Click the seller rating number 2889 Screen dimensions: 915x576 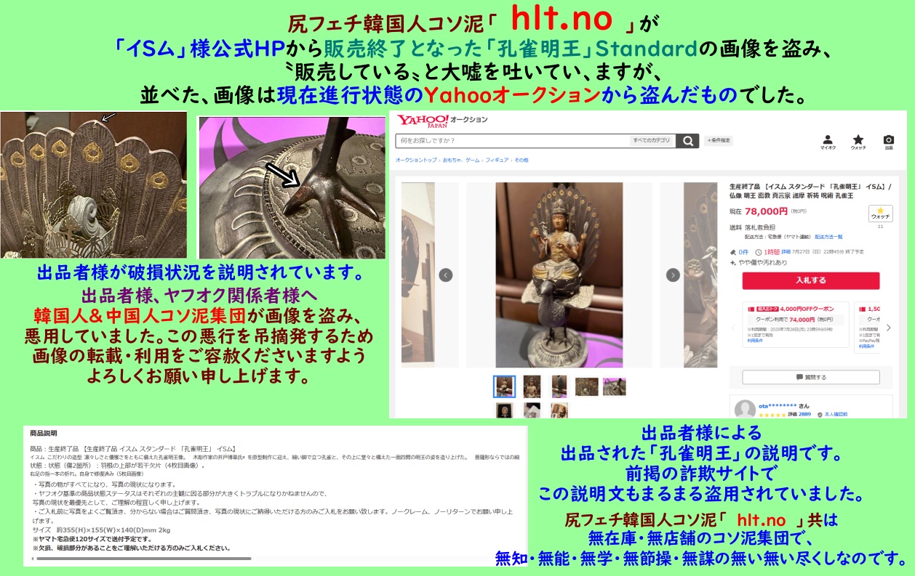pos(805,415)
